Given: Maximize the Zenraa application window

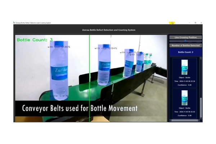Looking at the screenshot, I should [x=195, y=23].
